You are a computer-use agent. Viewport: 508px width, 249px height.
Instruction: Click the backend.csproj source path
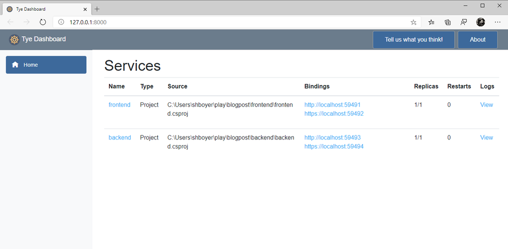point(231,142)
